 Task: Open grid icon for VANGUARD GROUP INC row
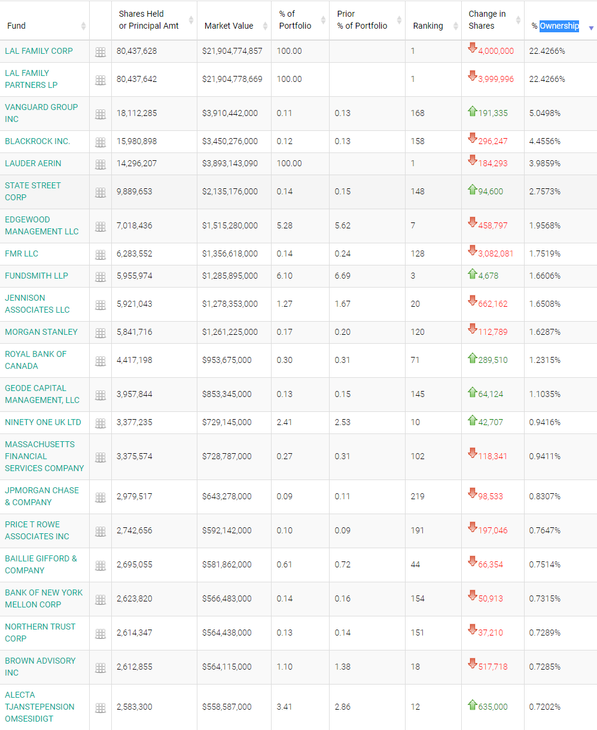pyautogui.click(x=100, y=114)
